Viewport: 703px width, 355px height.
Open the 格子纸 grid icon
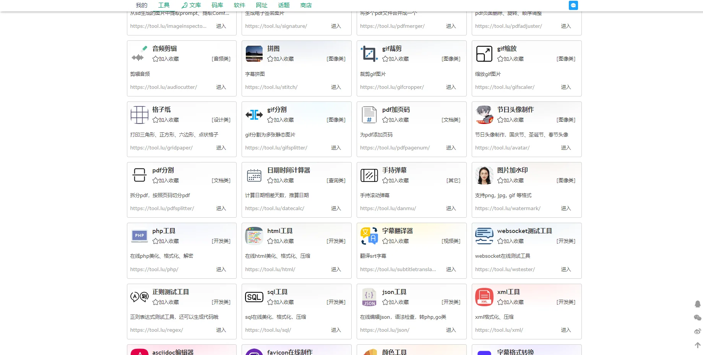tap(139, 115)
